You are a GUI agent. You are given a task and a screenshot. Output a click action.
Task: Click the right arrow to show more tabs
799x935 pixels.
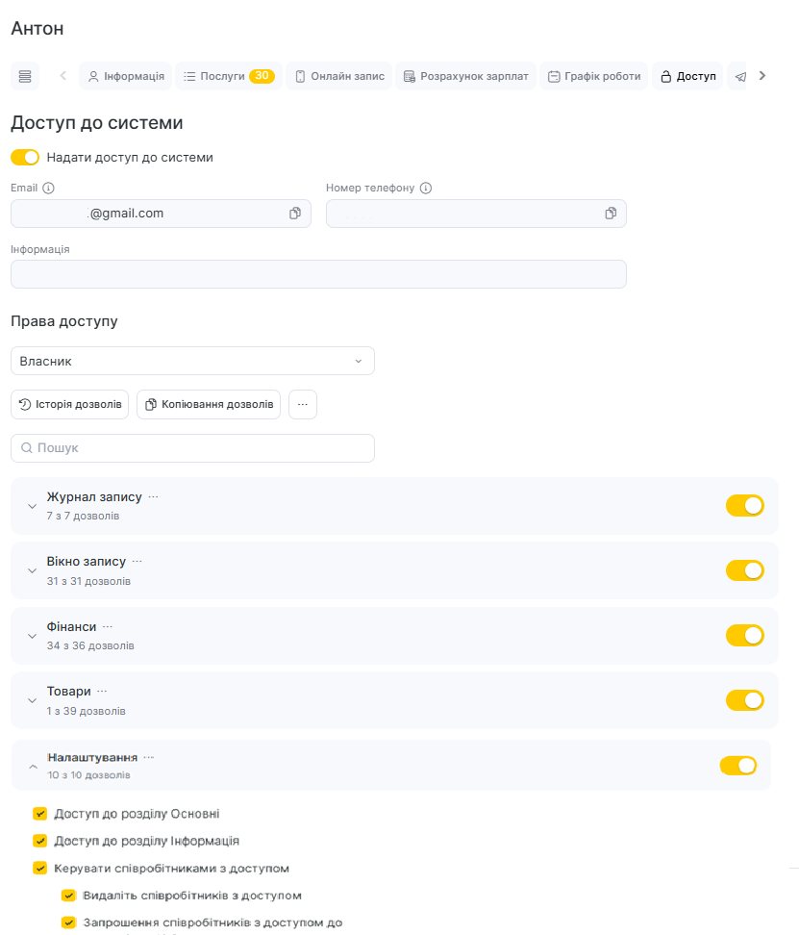(x=762, y=76)
